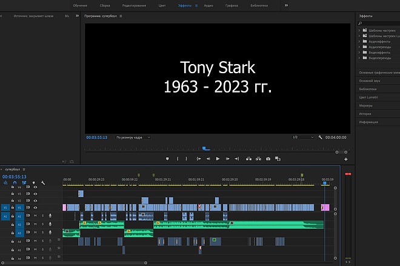Solo audio track A2
400x266 pixels.
[x=42, y=224]
